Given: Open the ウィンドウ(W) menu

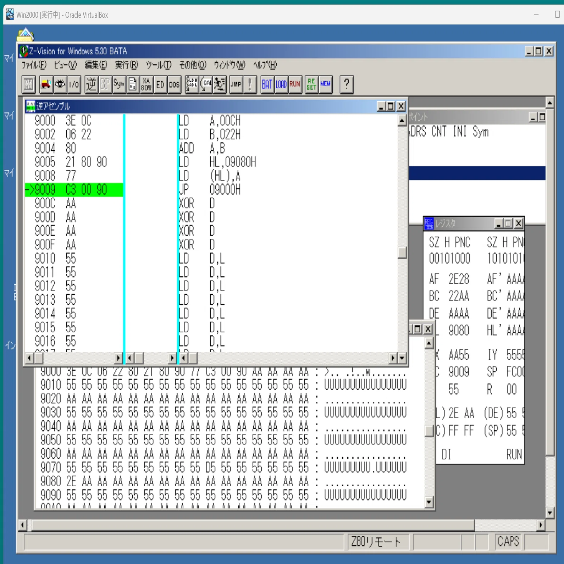Looking at the screenshot, I should pyautogui.click(x=230, y=65).
